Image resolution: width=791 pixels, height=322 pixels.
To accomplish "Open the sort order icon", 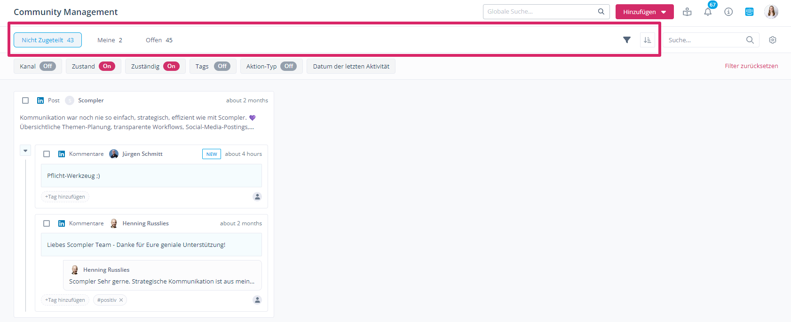I will [x=647, y=40].
